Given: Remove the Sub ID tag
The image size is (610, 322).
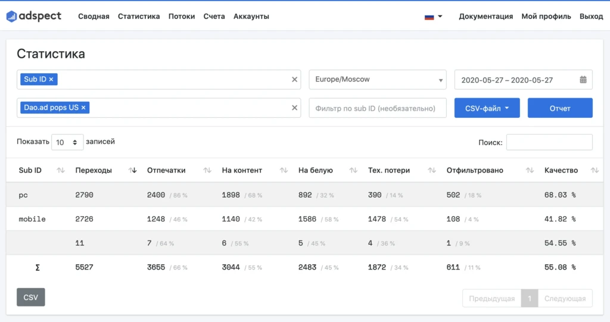Looking at the screenshot, I should (x=51, y=79).
